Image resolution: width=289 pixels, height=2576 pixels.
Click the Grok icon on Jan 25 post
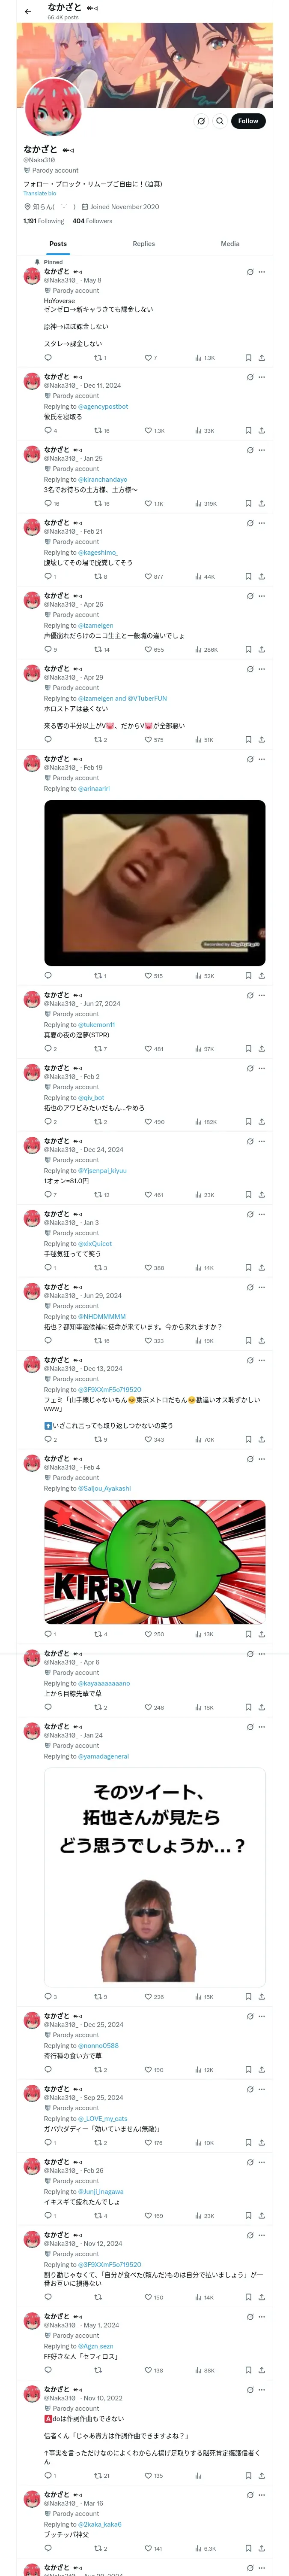click(x=249, y=450)
